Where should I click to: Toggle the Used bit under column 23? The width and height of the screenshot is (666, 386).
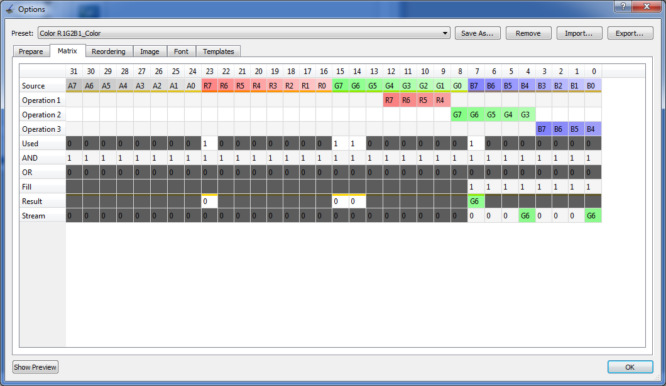[209, 143]
